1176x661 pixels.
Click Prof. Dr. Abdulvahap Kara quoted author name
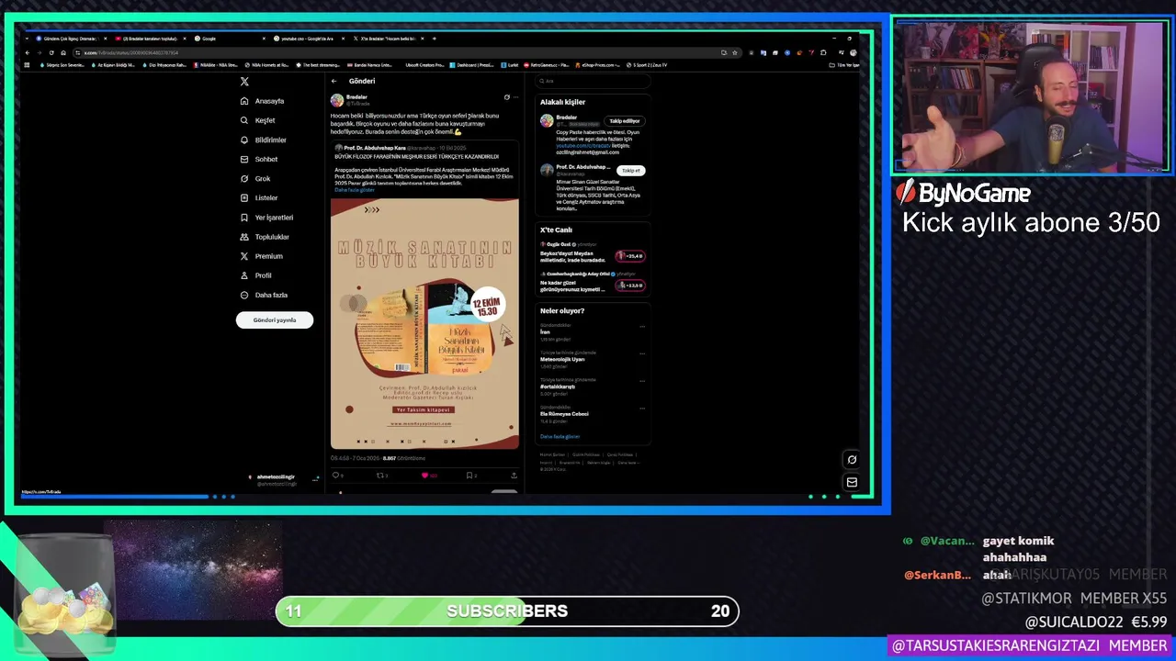pyautogui.click(x=375, y=148)
